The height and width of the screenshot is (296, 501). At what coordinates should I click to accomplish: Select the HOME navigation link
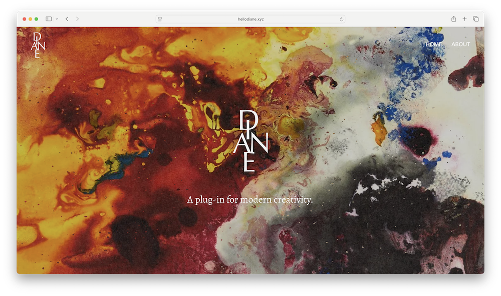point(434,44)
